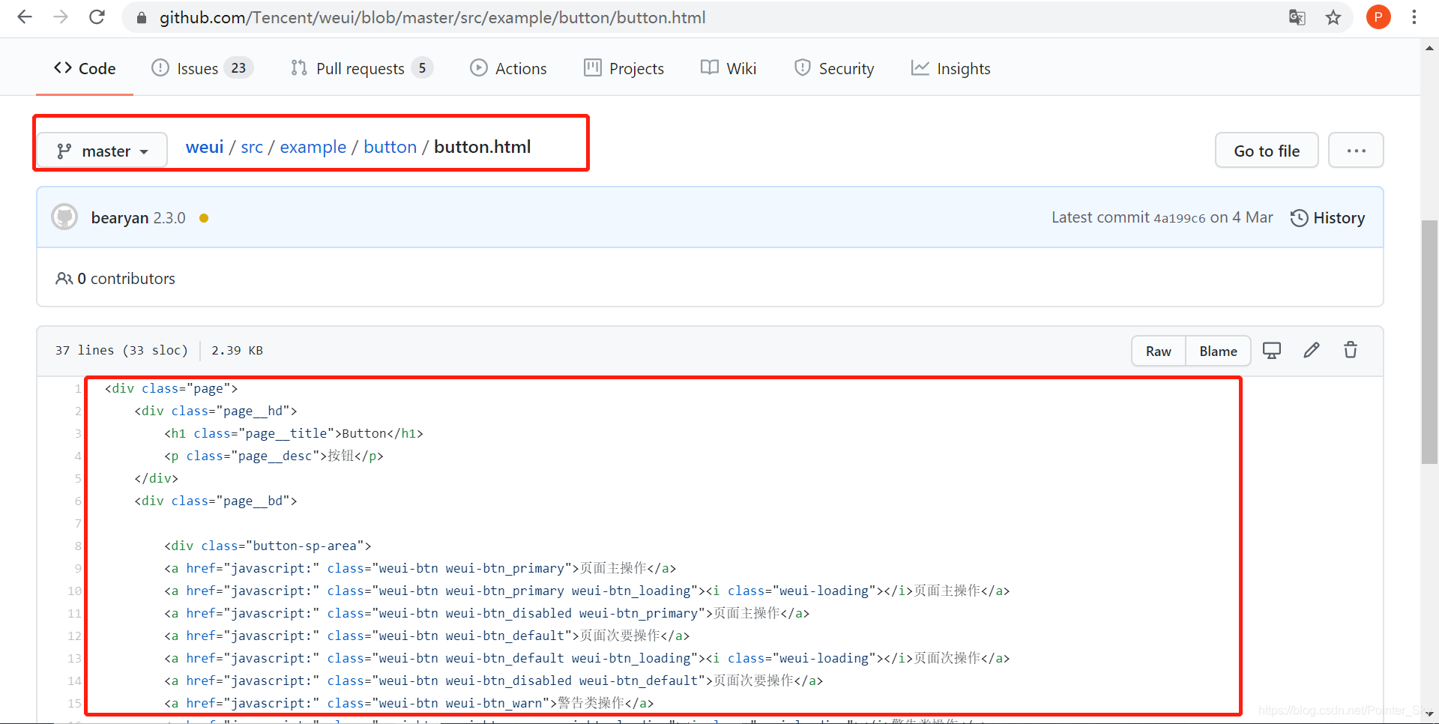Click the browser forward arrow
Image resolution: width=1439 pixels, height=724 pixels.
[61, 17]
